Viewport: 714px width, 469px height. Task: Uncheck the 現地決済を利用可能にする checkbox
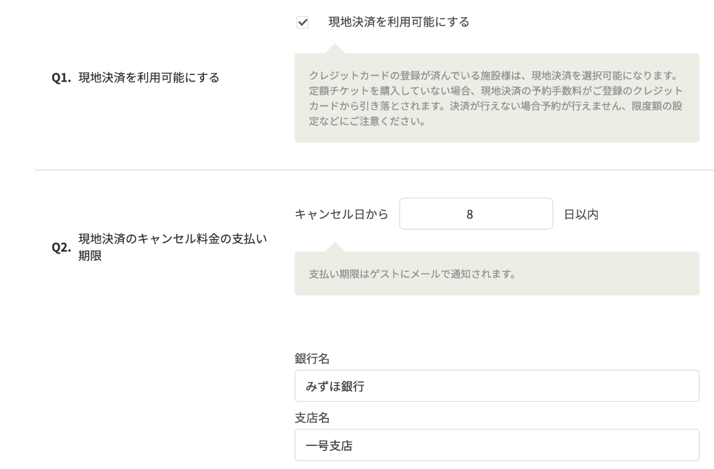(x=302, y=23)
